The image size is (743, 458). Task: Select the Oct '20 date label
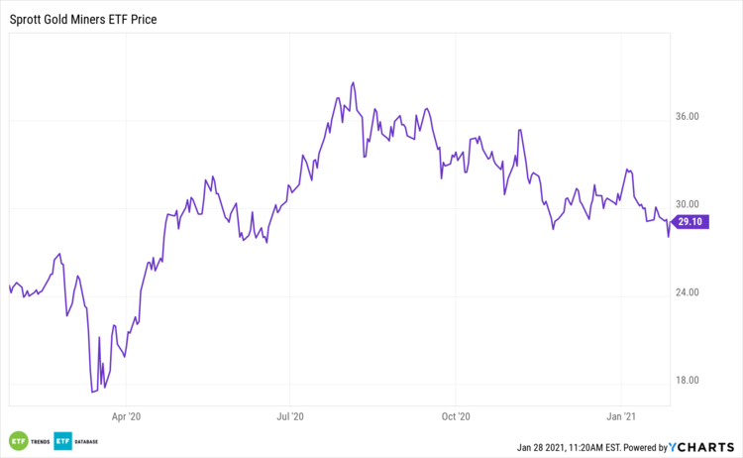[x=455, y=417]
